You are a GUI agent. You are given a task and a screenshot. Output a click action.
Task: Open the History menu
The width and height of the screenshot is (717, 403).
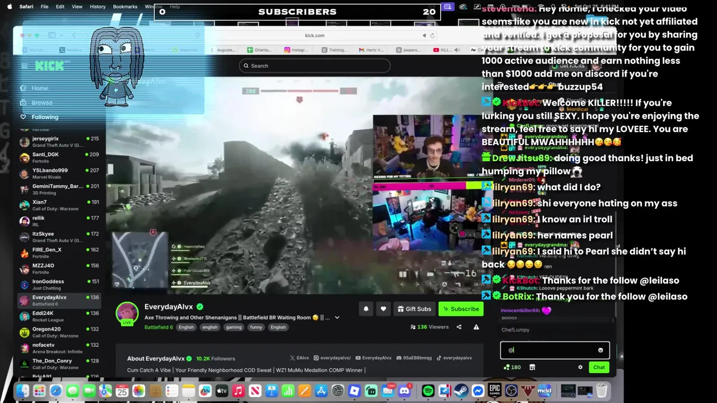(x=97, y=7)
